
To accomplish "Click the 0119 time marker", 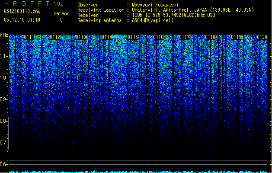I will click(x=236, y=37).
